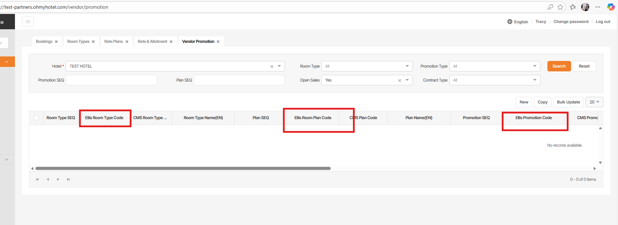Open the Promotion Type dropdown
The width and height of the screenshot is (618, 225).
(535, 66)
